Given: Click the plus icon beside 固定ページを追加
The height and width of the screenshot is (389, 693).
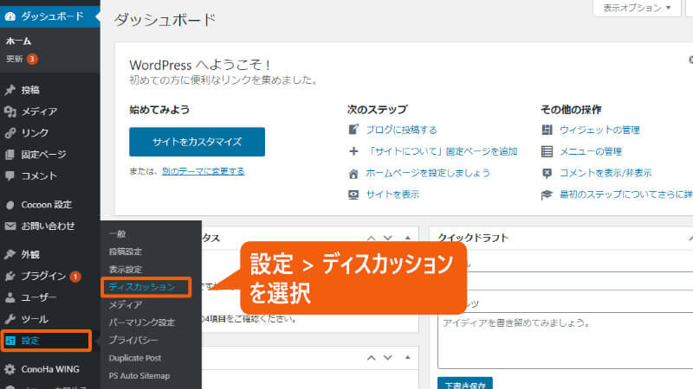Looking at the screenshot, I should (353, 151).
